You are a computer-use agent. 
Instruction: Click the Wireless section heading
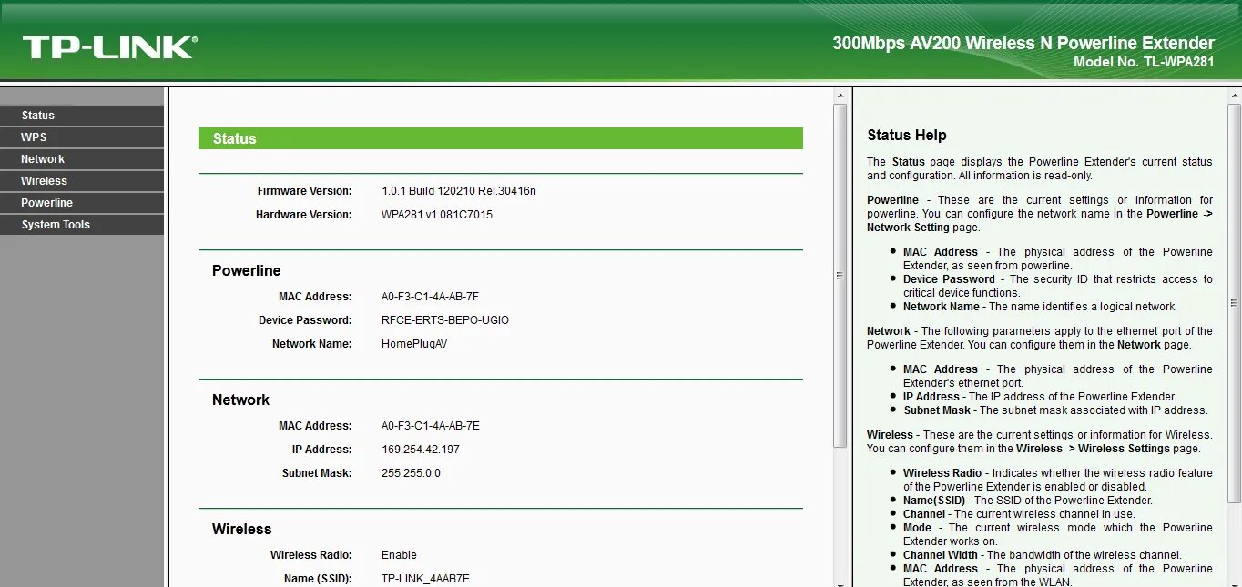coord(241,530)
